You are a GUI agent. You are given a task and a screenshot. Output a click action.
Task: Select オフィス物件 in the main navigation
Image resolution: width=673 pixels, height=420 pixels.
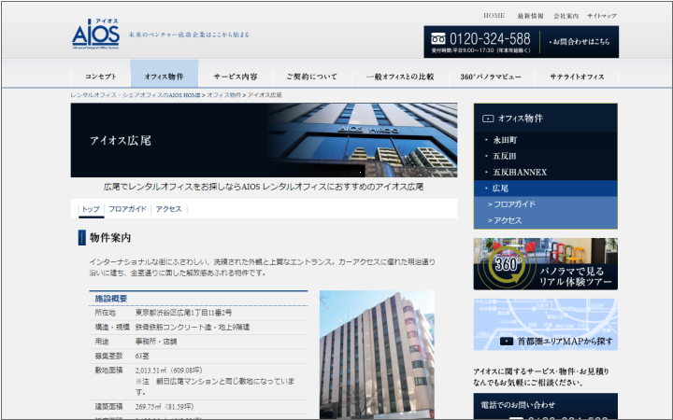coord(164,74)
